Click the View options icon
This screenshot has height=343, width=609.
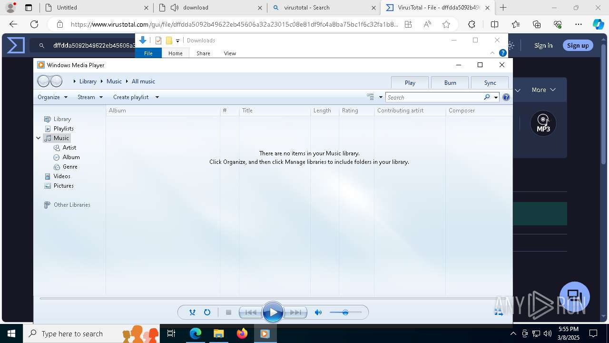(x=371, y=97)
